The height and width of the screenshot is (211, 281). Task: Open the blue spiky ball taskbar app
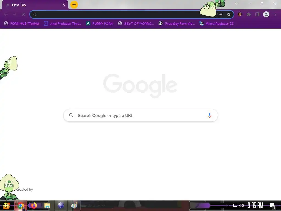61,206
